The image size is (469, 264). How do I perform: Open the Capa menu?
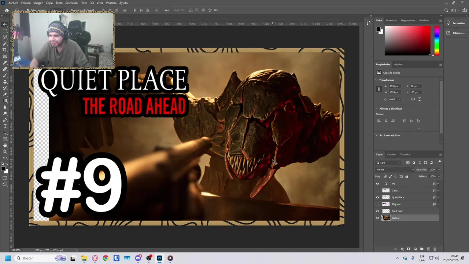tap(49, 3)
